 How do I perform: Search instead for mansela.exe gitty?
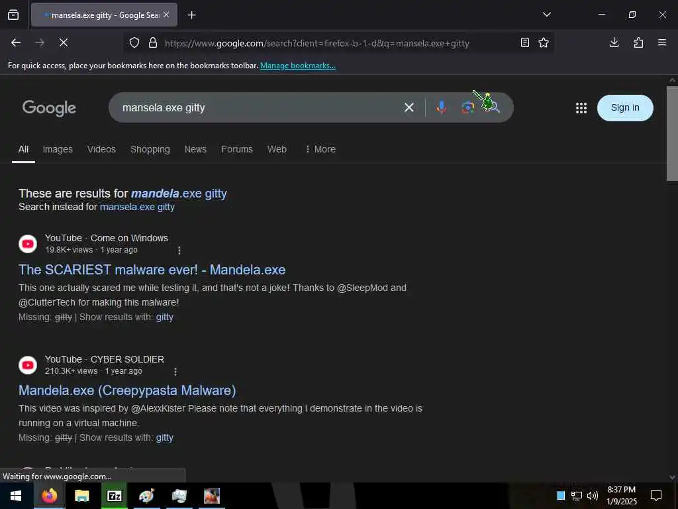[137, 207]
